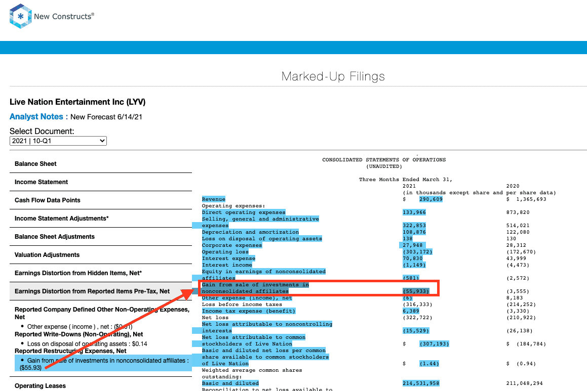Image resolution: width=587 pixels, height=391 pixels.
Task: Click the value 70,830
Action: coord(413,258)
